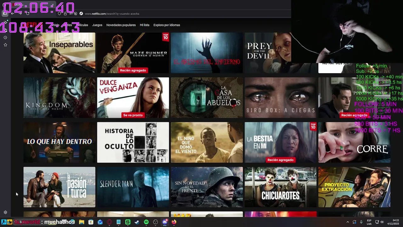The width and height of the screenshot is (403, 227).
Task: Open La Pasión Turca title card
Action: tap(59, 187)
